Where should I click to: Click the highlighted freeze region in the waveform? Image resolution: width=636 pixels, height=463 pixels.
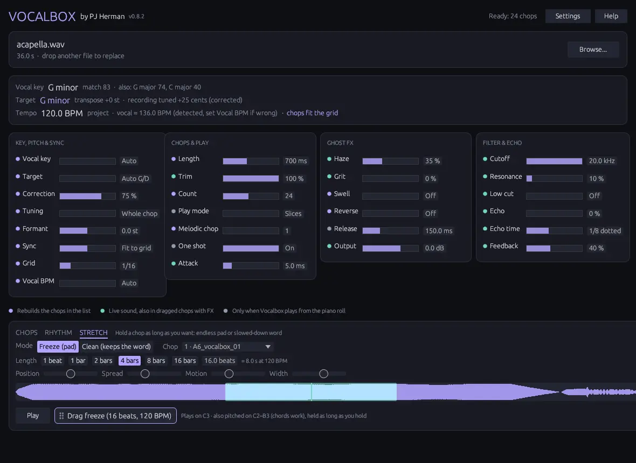tap(310, 392)
